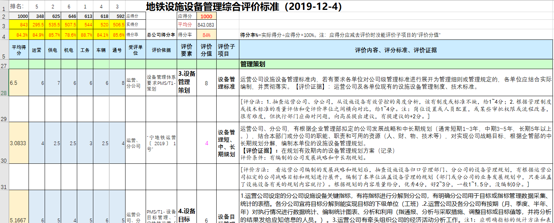Image resolution: width=554 pixels, height=223 pixels.
Task: Click the 88.7% 工务 score rate cell
Action: click(x=85, y=35)
